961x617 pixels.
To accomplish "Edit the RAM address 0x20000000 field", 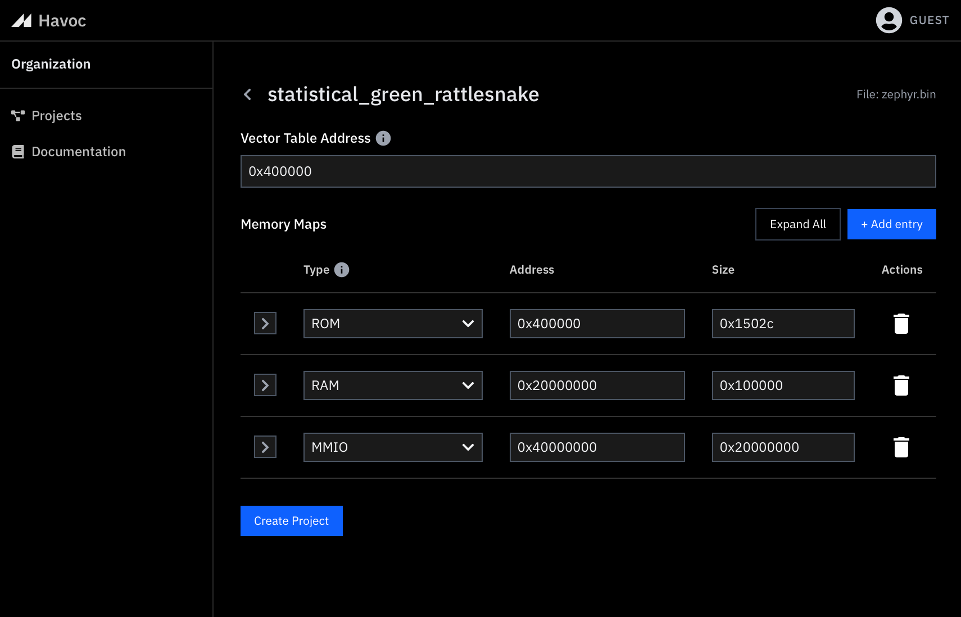I will [597, 385].
